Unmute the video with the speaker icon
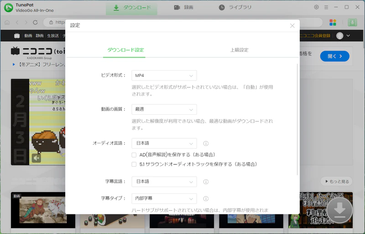This screenshot has width=365, height=234. [x=36, y=158]
